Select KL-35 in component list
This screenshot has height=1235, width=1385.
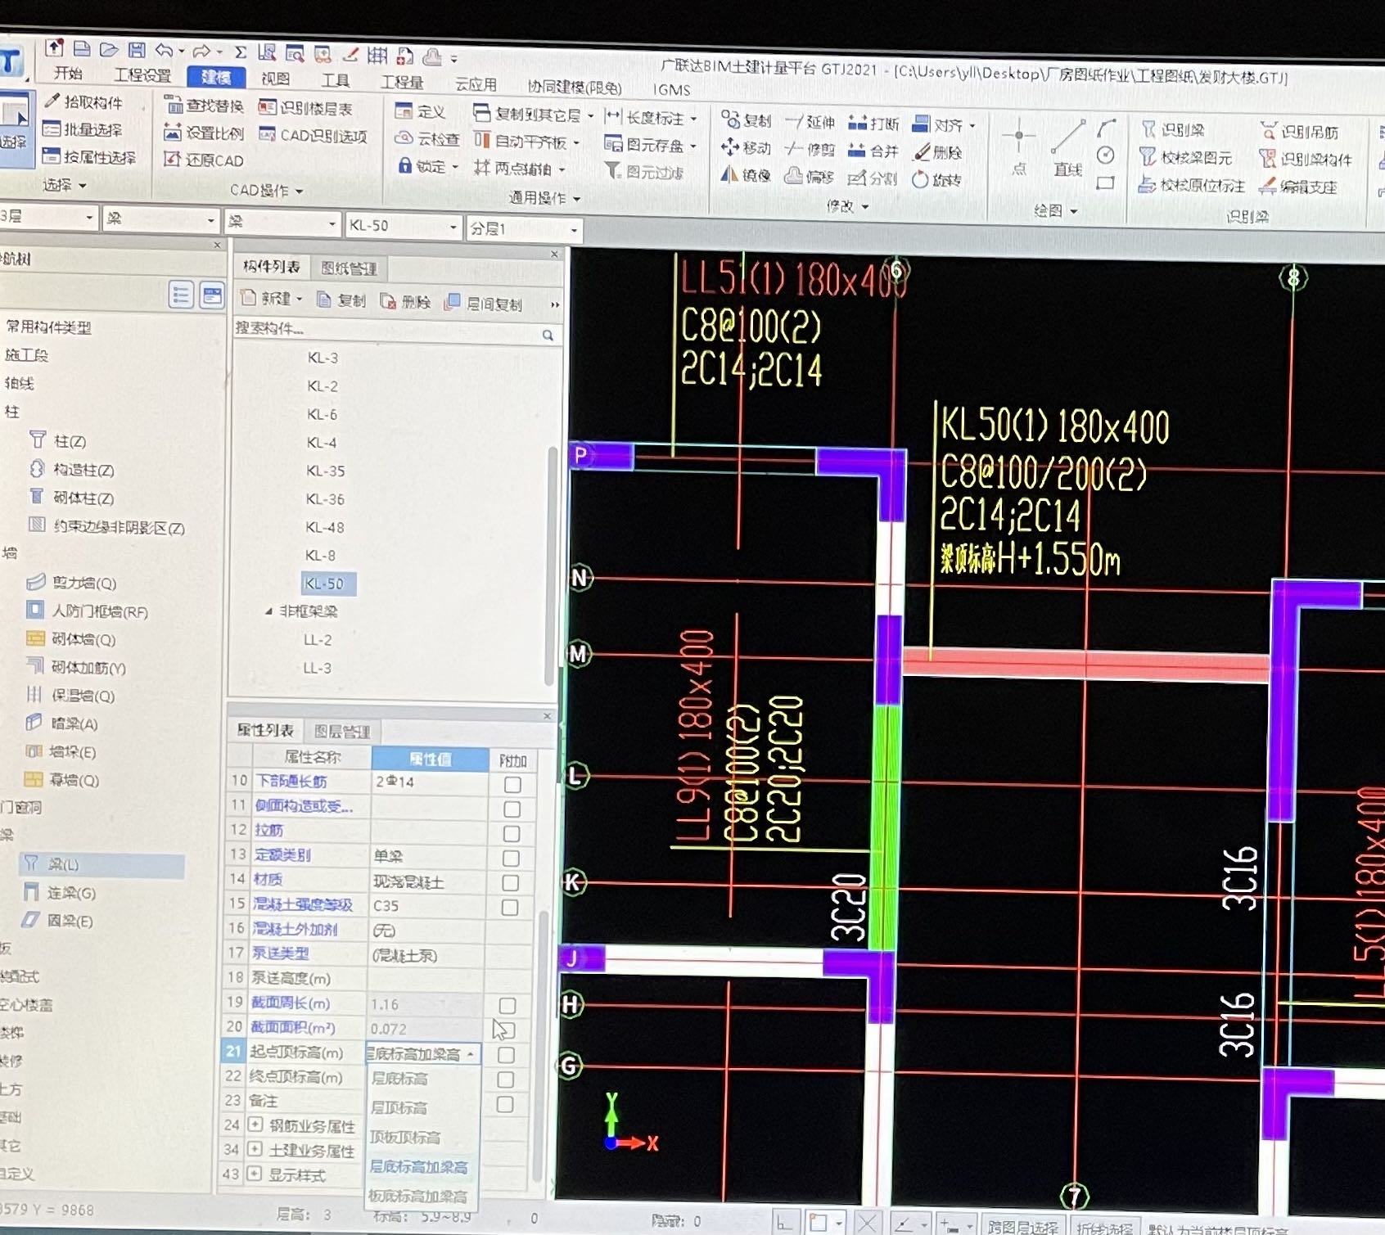point(325,471)
